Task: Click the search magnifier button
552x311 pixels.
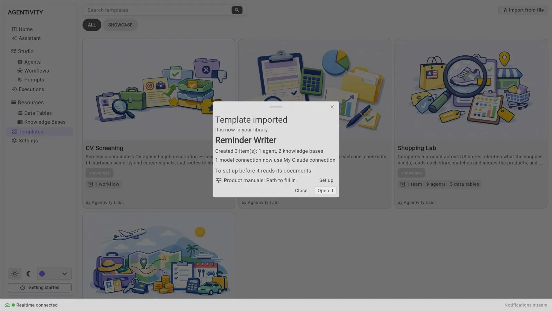Action: 237,10
